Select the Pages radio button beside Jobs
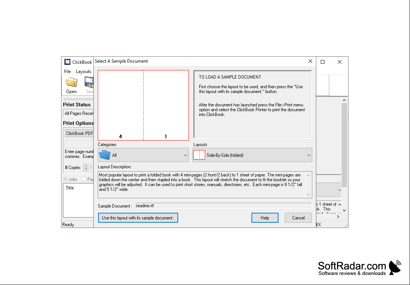 tap(84, 179)
